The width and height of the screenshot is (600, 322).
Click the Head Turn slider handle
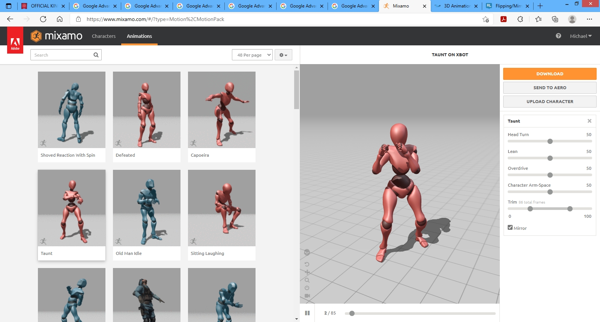550,141
